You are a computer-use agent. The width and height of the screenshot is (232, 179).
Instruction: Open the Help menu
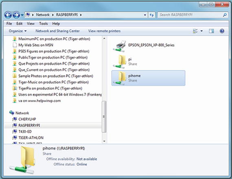pos(56,24)
